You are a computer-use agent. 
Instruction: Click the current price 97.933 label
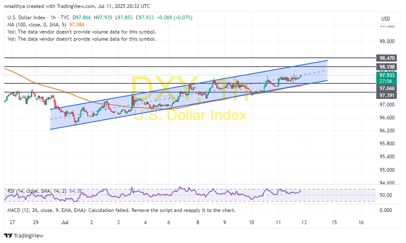click(387, 75)
